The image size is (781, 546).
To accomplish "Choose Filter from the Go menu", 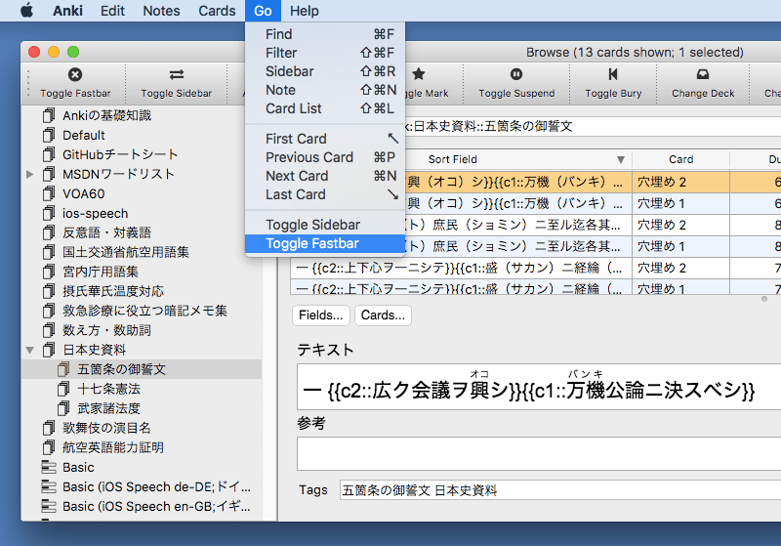I will point(325,53).
